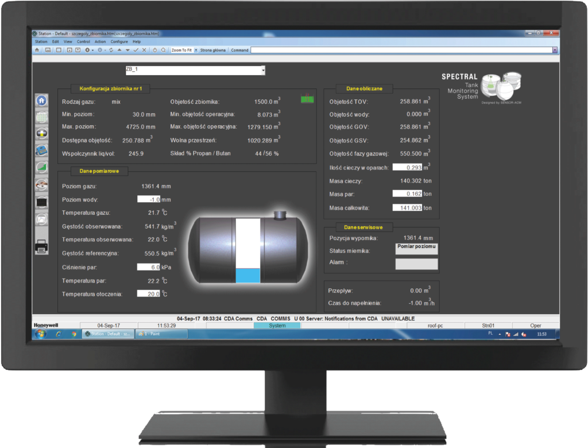Screen dimensions: 588x448
Task: Click the power symbol toolbar icon
Action: tap(155, 50)
